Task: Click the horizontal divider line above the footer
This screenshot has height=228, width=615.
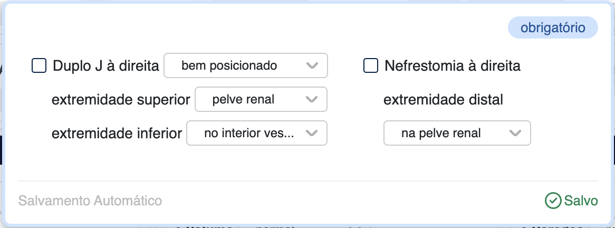Action: tap(307, 181)
